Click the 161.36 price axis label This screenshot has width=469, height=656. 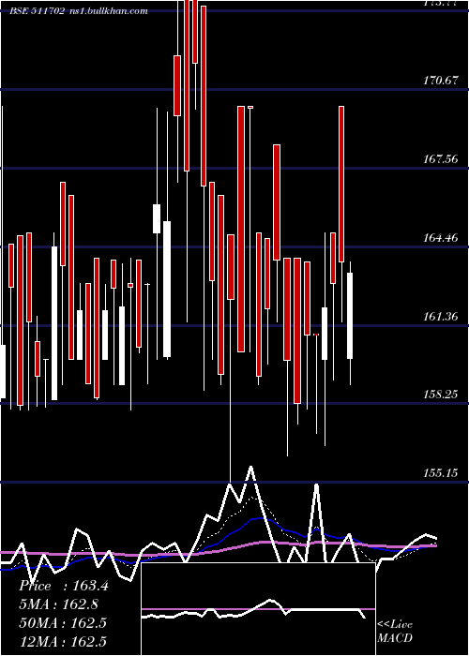pos(441,317)
